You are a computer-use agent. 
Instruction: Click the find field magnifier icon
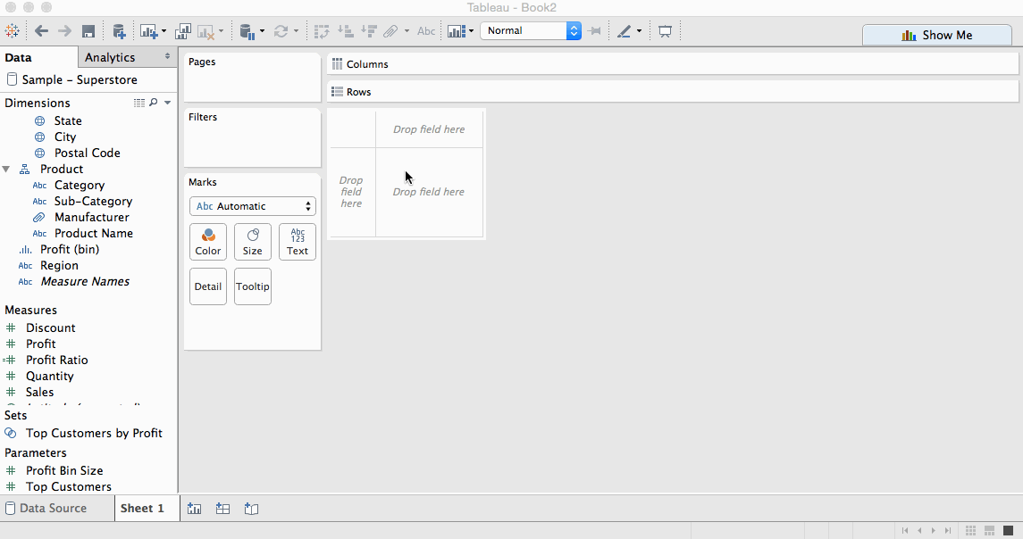coord(154,103)
